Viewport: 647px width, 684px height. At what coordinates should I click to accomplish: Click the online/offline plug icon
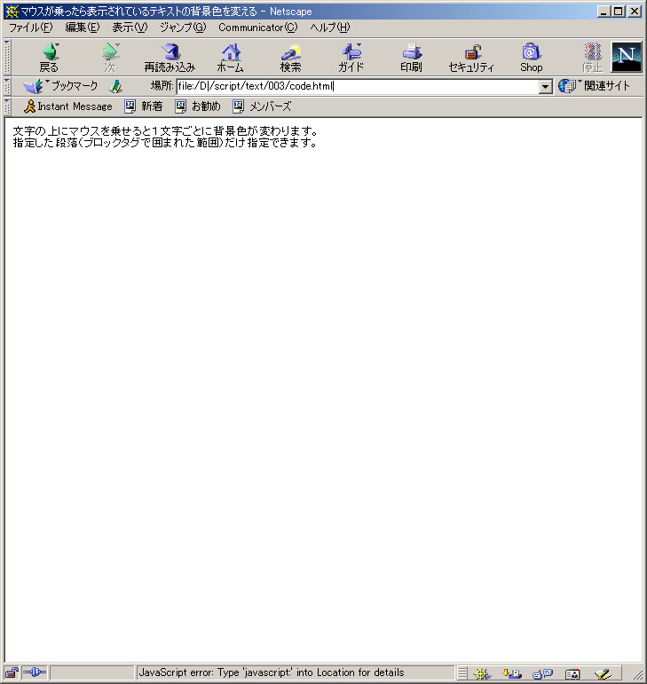click(x=35, y=673)
